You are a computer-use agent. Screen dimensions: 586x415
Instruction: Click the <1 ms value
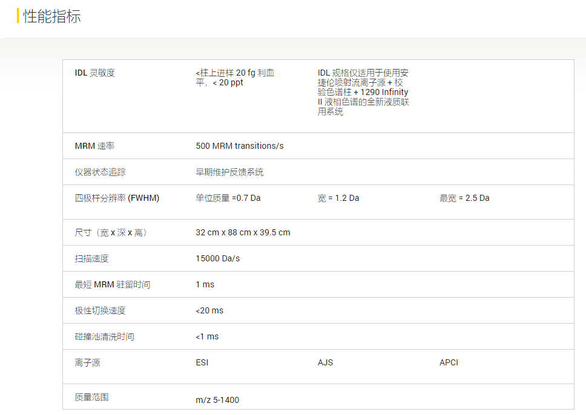[207, 336]
